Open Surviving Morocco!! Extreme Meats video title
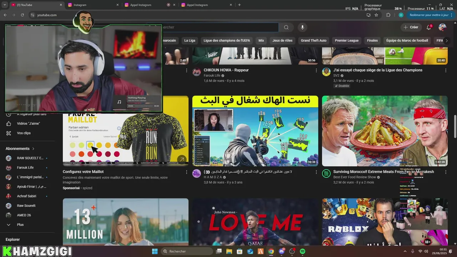This screenshot has height=257, width=457. pos(384,172)
